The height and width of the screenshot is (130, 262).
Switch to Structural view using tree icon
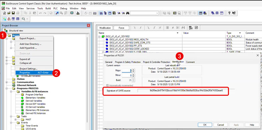(5, 19)
